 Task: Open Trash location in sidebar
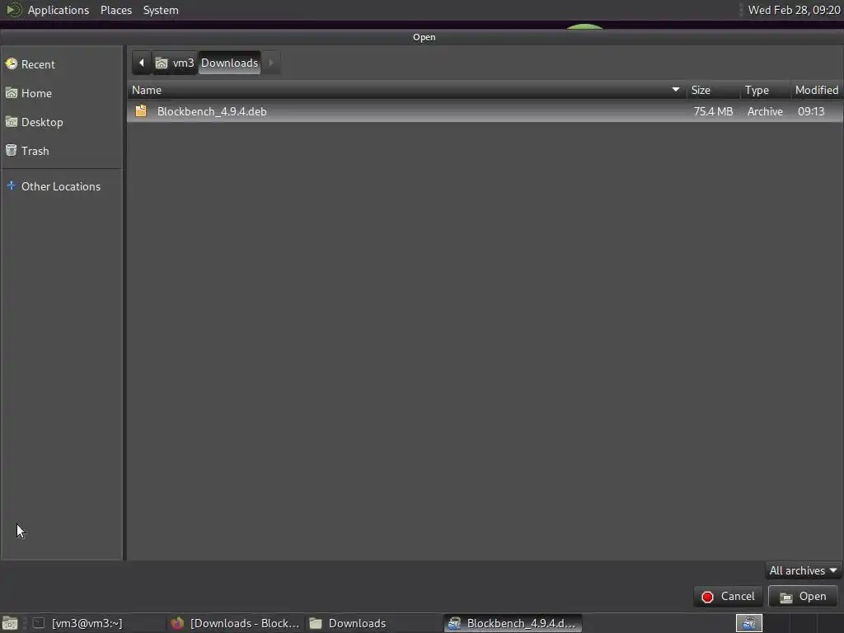pyautogui.click(x=61, y=151)
